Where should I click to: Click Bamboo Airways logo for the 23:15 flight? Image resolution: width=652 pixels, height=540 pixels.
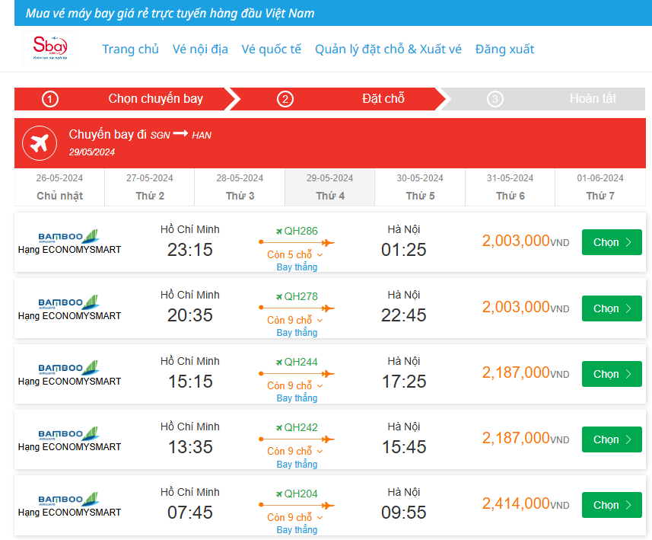pyautogui.click(x=69, y=234)
